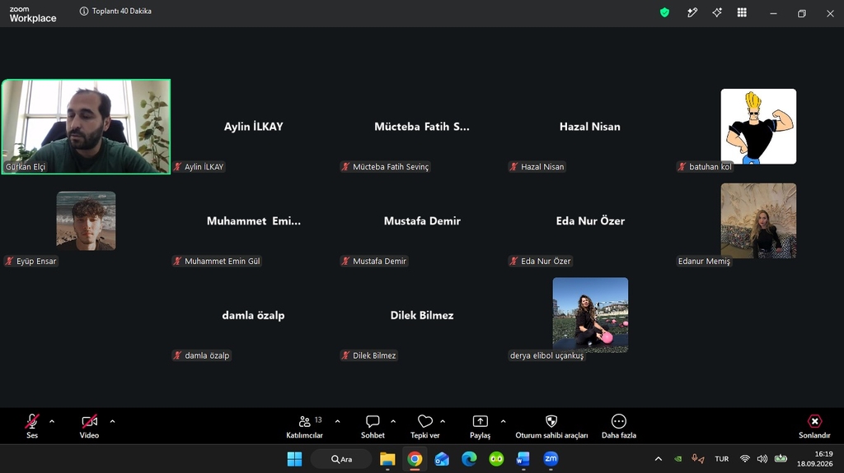
Task: Open Oturum sahibi araçları host tools
Action: [551, 426]
